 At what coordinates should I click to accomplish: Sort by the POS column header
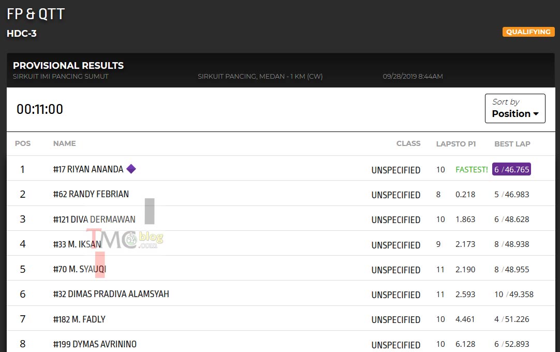point(23,143)
